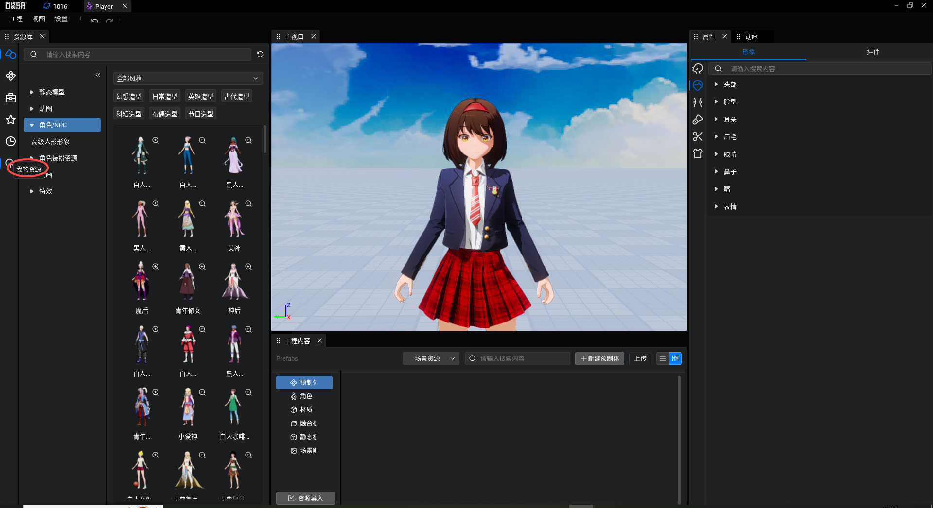Viewport: 933px width, 508px height.
Task: Undo the last action
Action: (94, 20)
